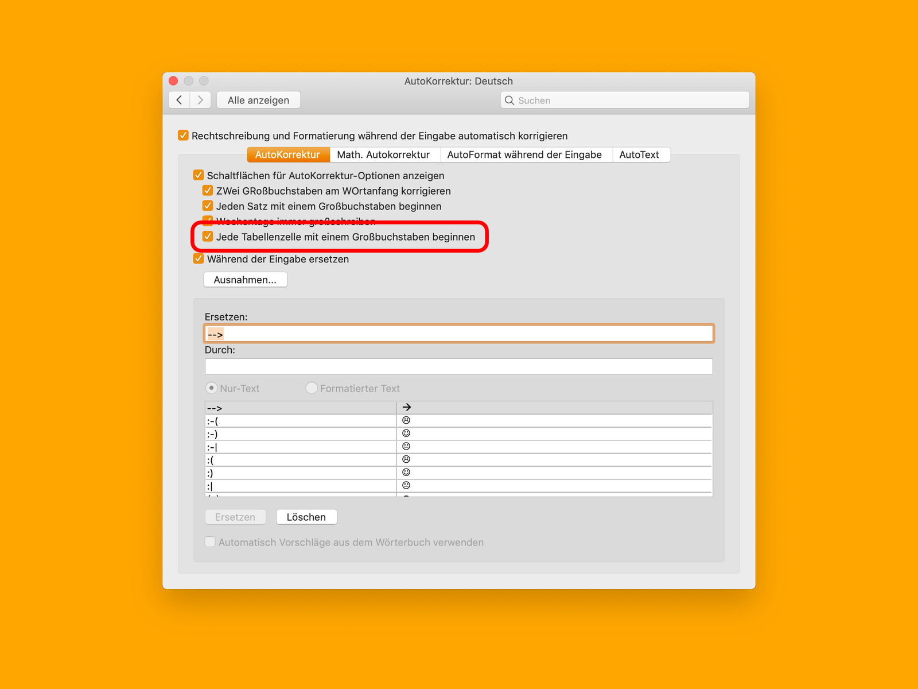Toggle Automatisch Vorschläge aus dem Wörterbuch verwenden
This screenshot has width=918, height=689.
coord(210,541)
